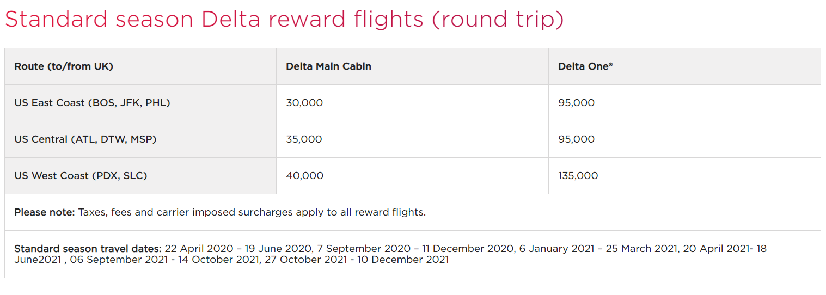Click the '22 April 2020 – 19 June 2020' date range
826x295 pixels.
point(238,249)
